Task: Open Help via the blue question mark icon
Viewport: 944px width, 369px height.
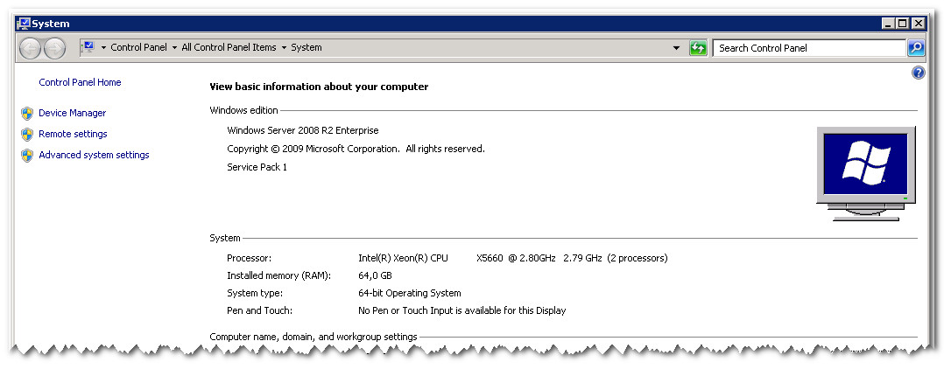Action: point(918,73)
